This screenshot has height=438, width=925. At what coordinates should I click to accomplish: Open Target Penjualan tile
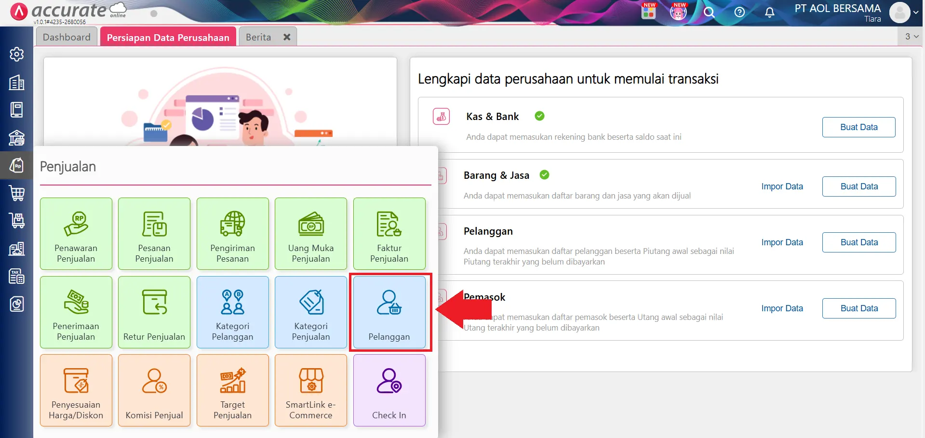(x=233, y=390)
